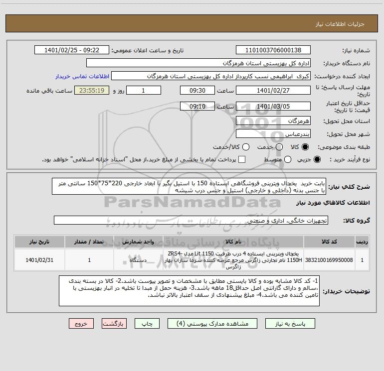Click the announcement date field 1401/02/25 - 09:22
The height and width of the screenshot is (371, 384).
click(72, 50)
